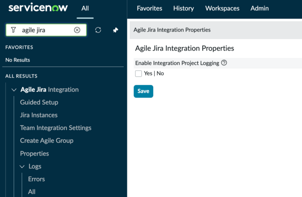Open Jira Instances module
Image resolution: width=302 pixels, height=197 pixels.
tap(39, 115)
